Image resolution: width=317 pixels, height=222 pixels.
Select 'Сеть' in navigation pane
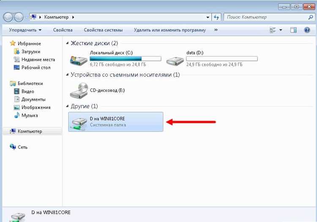point(22,147)
